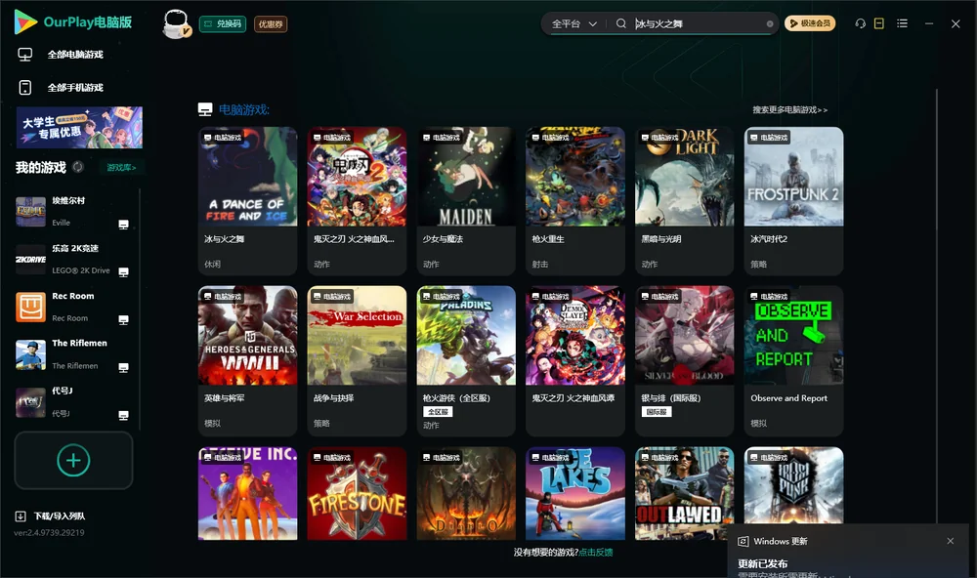Screen dimensions: 977x578
Task: Open the Silver and Blood card
Action: (684, 360)
